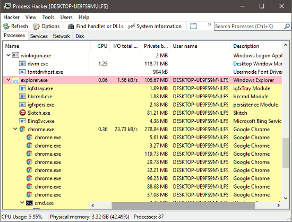Click the vertical scrollbar down arrow

coord(286,198)
